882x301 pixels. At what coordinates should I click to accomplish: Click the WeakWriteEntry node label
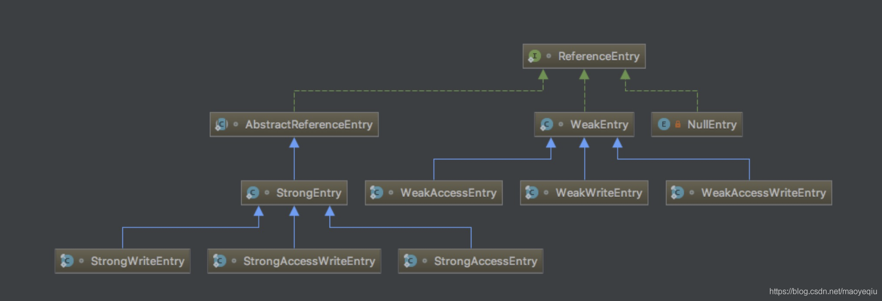598,193
